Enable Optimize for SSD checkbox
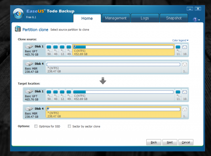Viewport: 211px width, 156px height. pyautogui.click(x=36, y=126)
